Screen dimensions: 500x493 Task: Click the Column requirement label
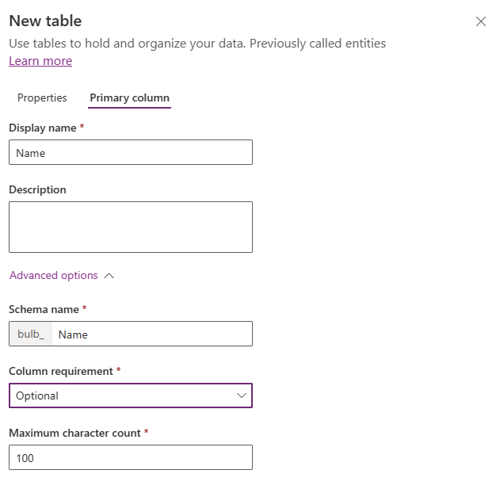[61, 371]
